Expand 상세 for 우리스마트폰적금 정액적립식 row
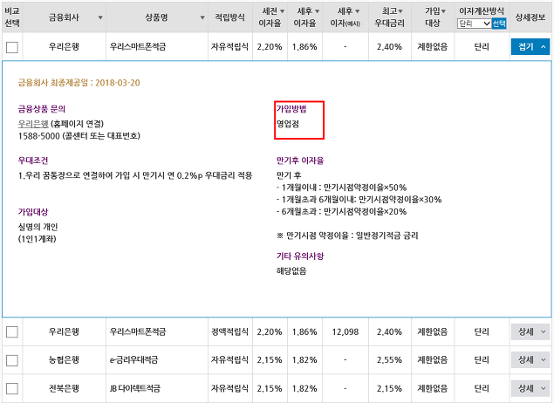 click(x=530, y=332)
